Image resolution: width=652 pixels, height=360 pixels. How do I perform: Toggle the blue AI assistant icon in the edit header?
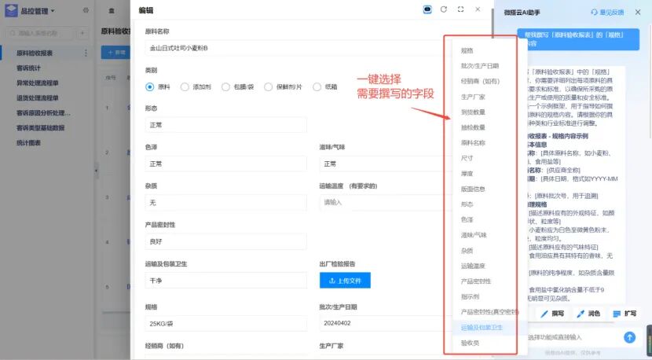tap(427, 9)
